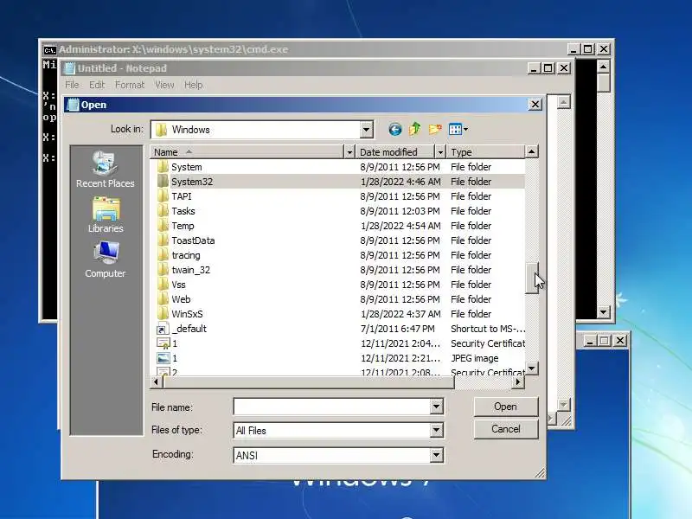
Task: Click the file list scroll up arrow
Action: tap(531, 152)
